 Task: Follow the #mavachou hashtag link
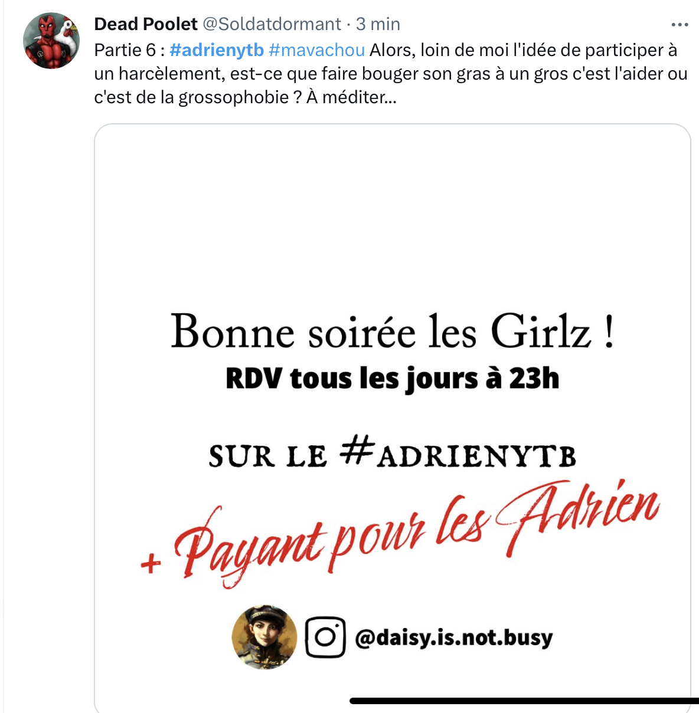[316, 50]
